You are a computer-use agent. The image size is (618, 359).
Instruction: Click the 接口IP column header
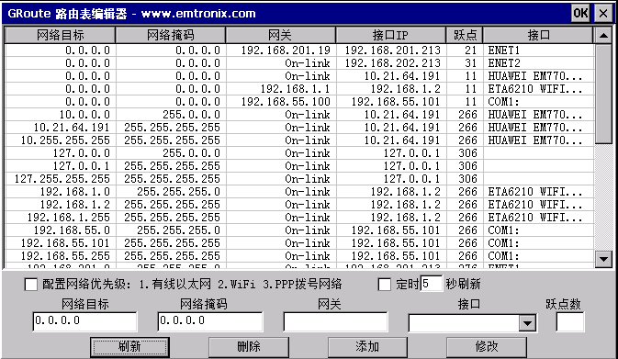coord(390,35)
